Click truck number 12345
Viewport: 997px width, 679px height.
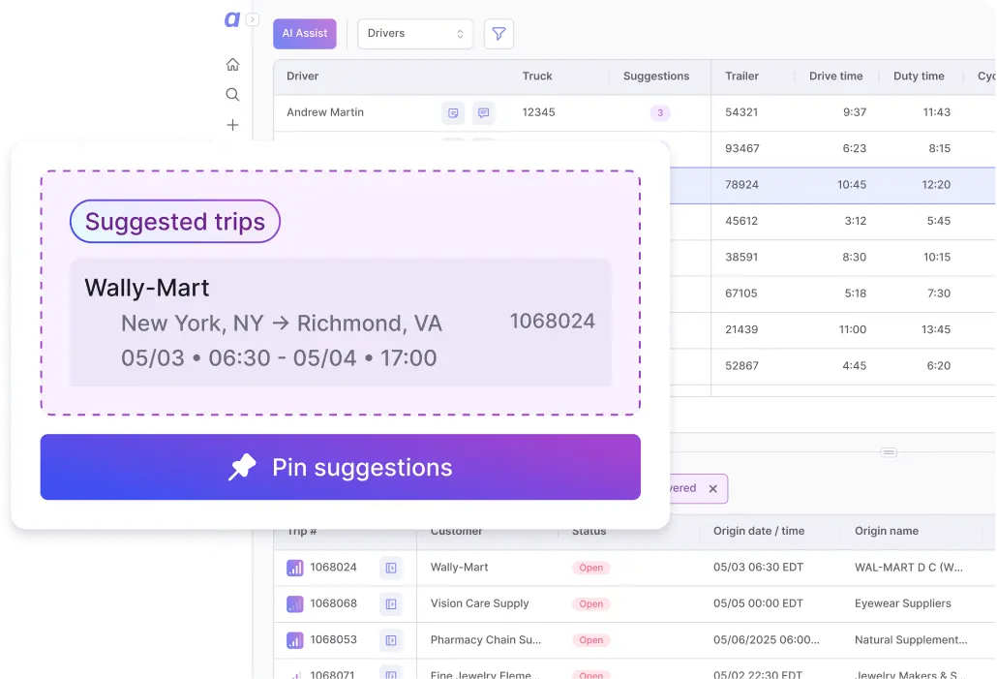(x=538, y=112)
